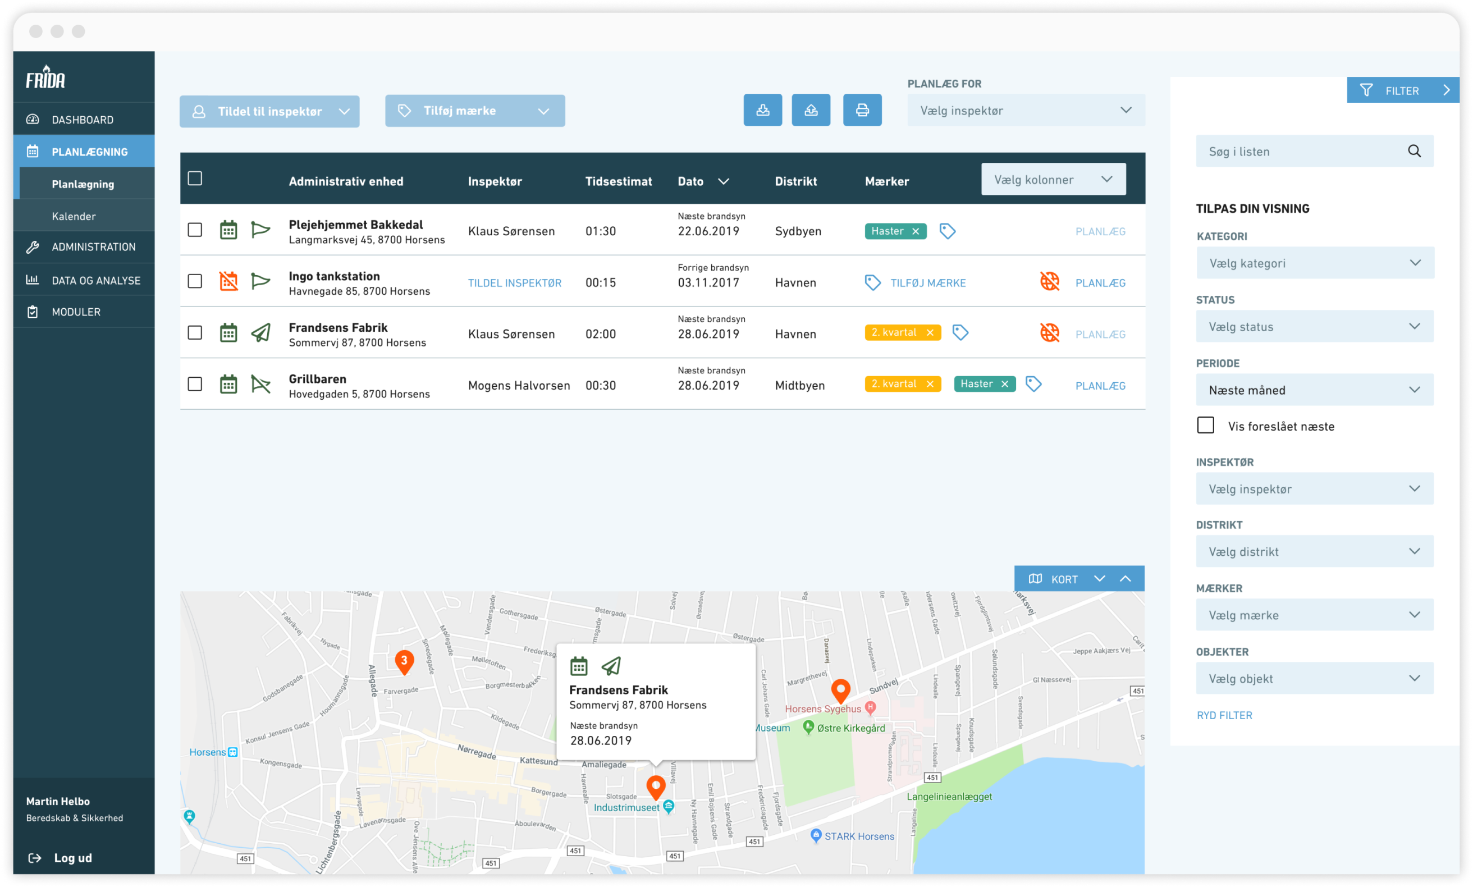This screenshot has width=1473, height=887.
Task: Open Vælg kategori dropdown
Action: pos(1315,263)
